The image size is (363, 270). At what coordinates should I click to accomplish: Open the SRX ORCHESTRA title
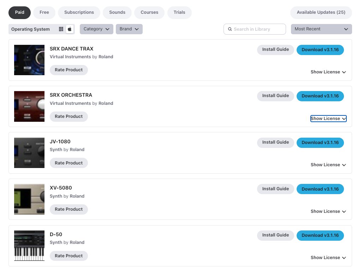pyautogui.click(x=71, y=95)
